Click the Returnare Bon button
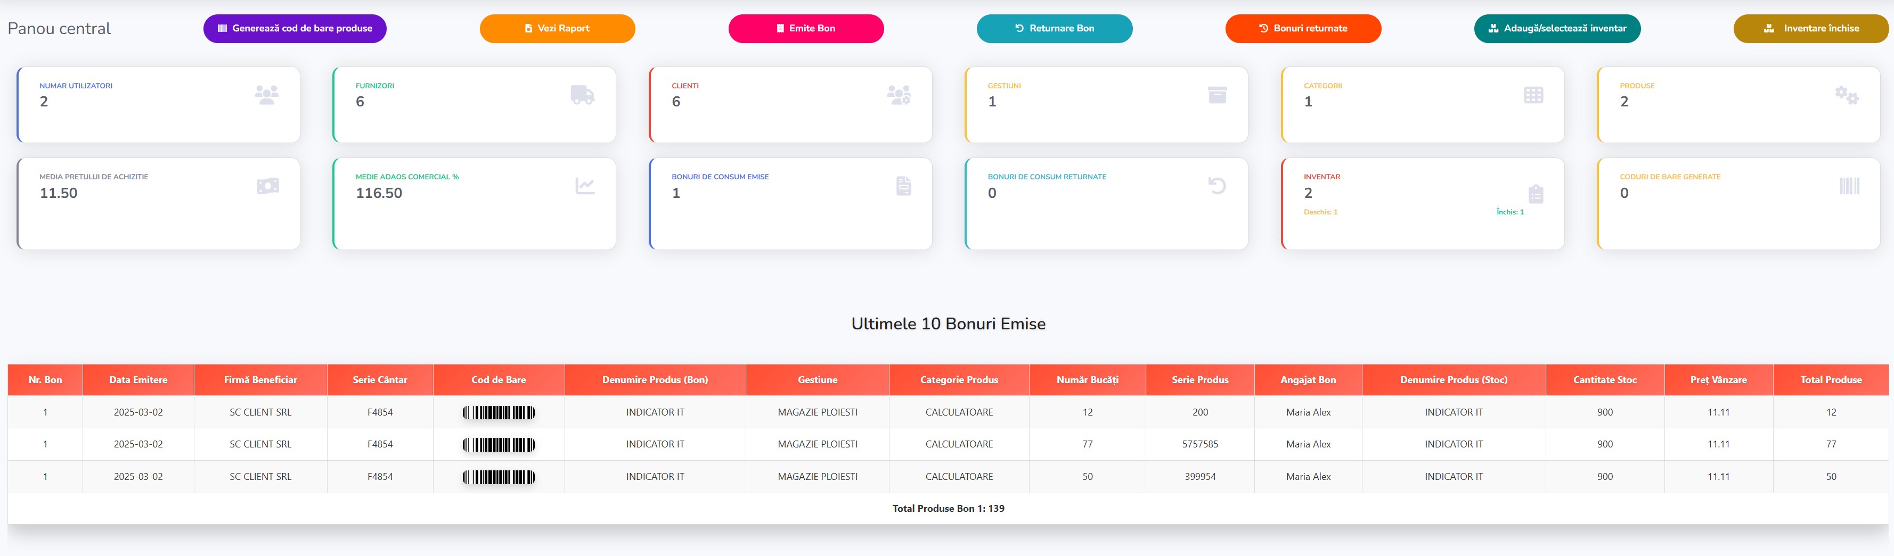Screen dimensions: 1894x556 [1055, 29]
